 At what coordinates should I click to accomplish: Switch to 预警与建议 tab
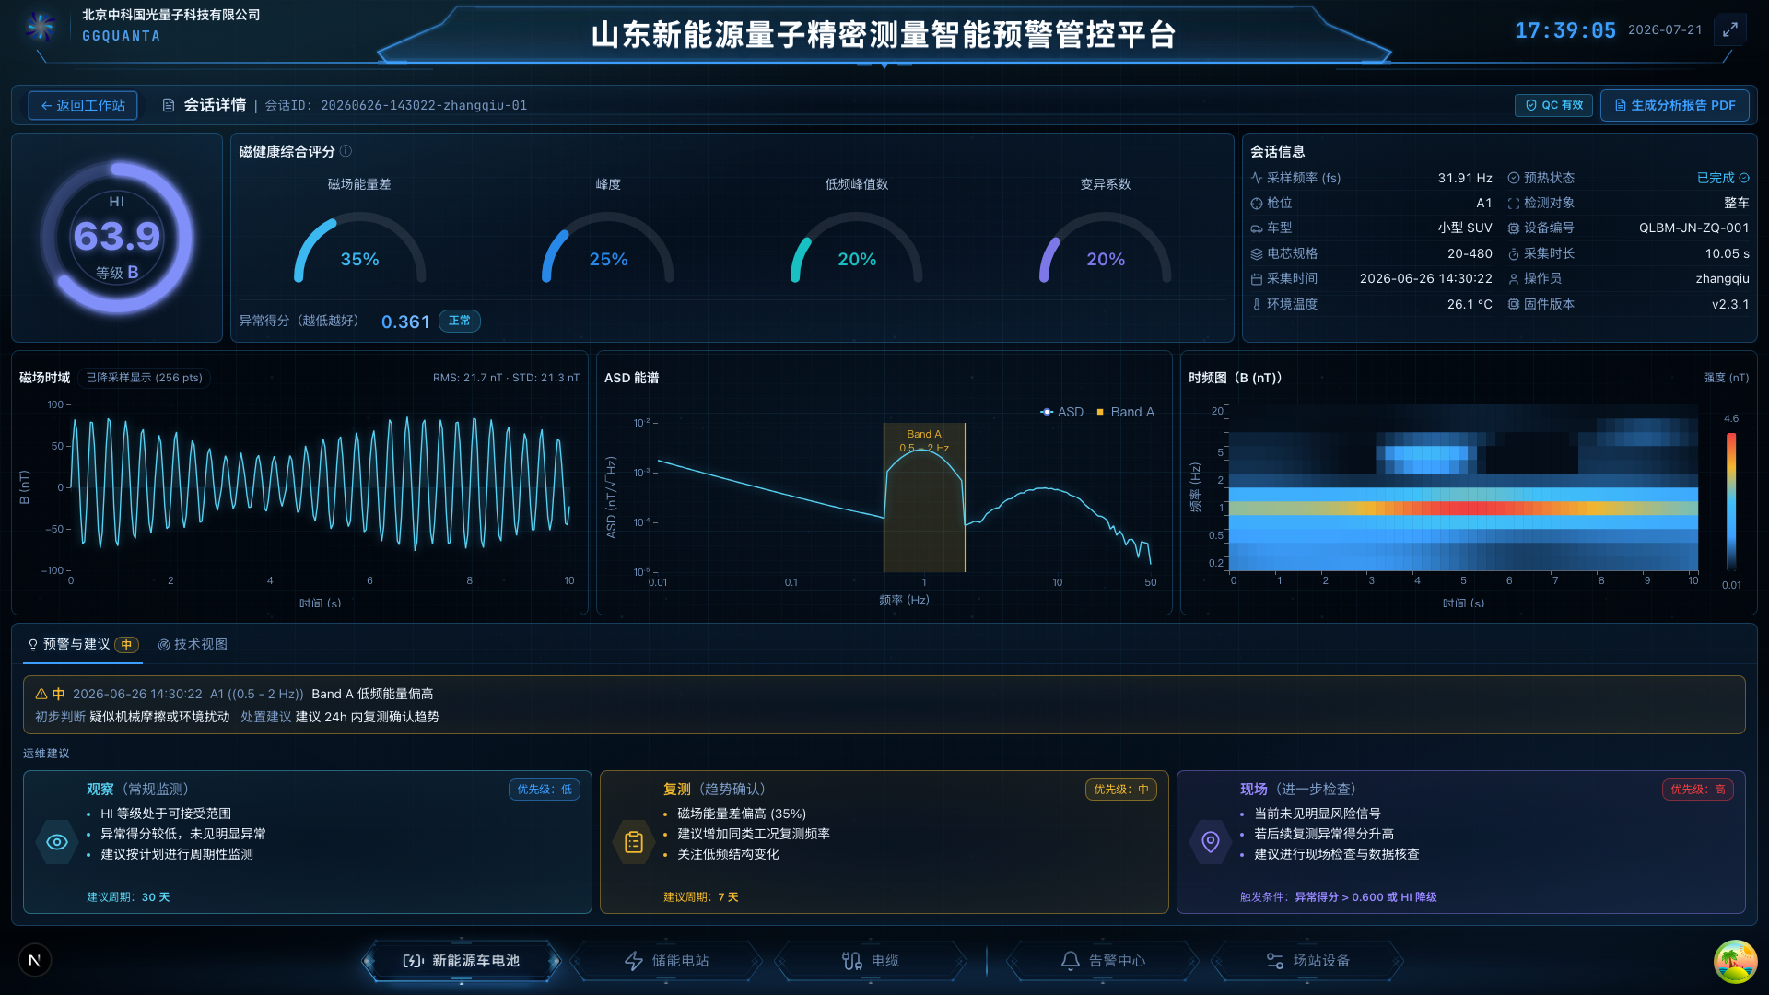[83, 644]
